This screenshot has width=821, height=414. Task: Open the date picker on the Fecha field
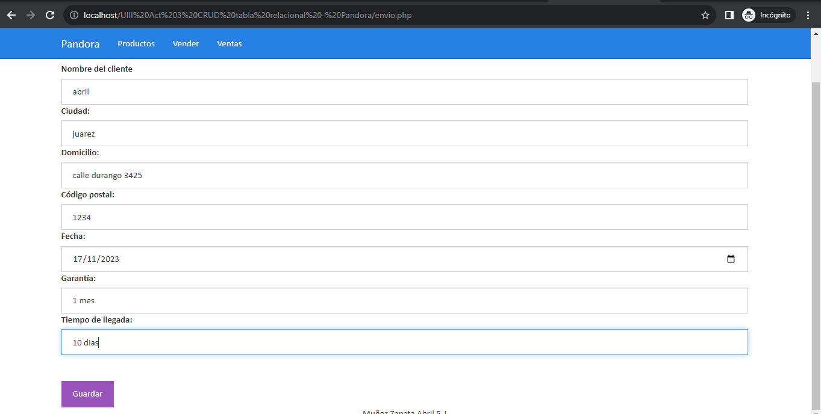pyautogui.click(x=731, y=258)
